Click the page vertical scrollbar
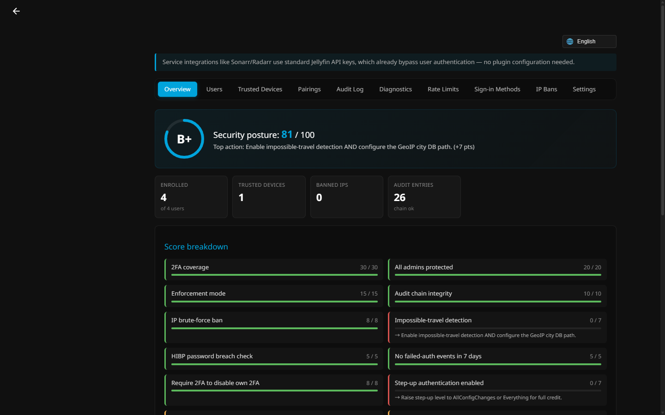Image resolution: width=665 pixels, height=415 pixels. (662, 110)
